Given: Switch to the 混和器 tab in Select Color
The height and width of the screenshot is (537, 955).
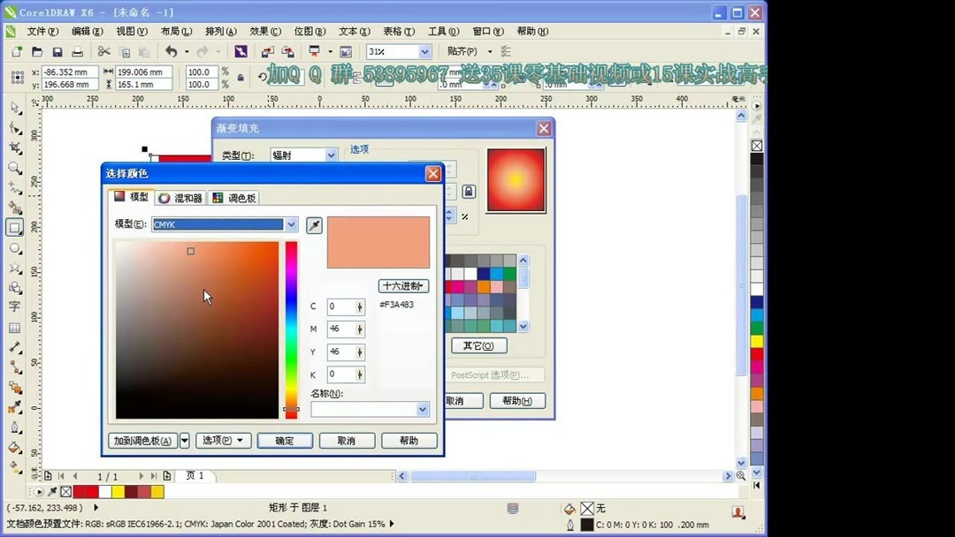Looking at the screenshot, I should (182, 198).
